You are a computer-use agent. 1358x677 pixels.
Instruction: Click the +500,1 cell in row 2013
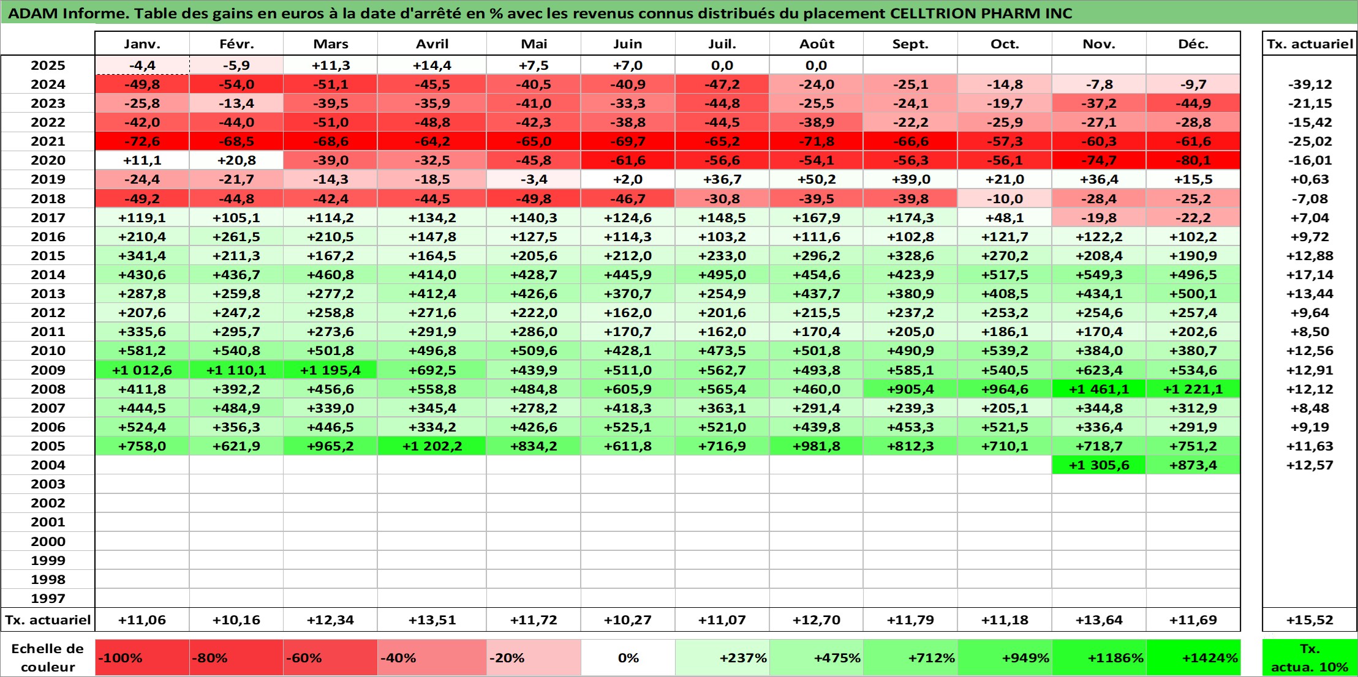pyautogui.click(x=1193, y=294)
